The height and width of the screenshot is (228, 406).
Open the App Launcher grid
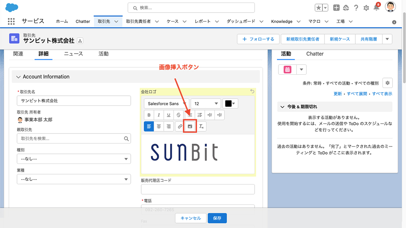tap(11, 21)
